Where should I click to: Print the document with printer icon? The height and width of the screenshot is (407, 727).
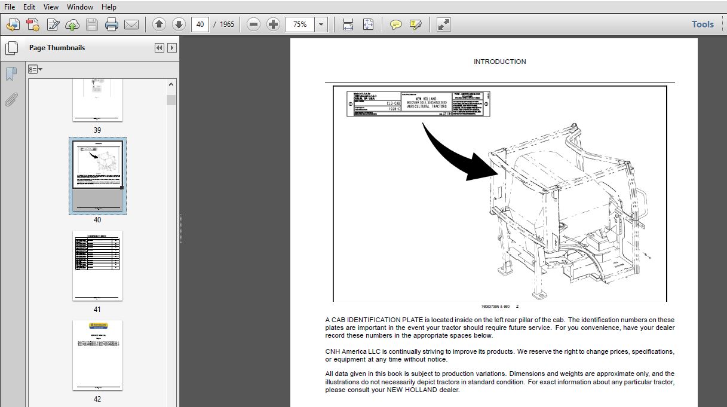click(x=112, y=25)
